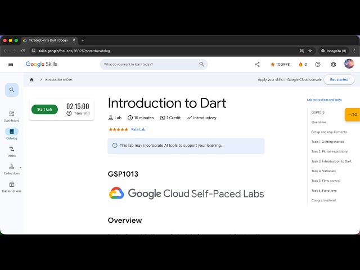Jump to Task 5. Flow control
Image resolution: width=360 pixels, height=270 pixels.
point(326,181)
